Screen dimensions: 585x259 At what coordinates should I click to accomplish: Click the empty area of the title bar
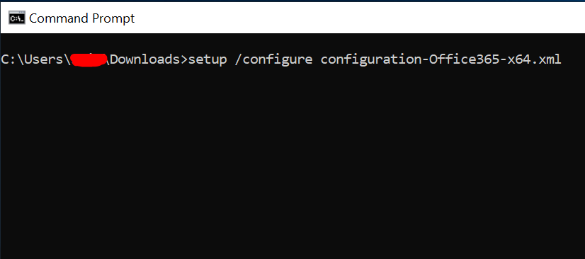click(358, 18)
